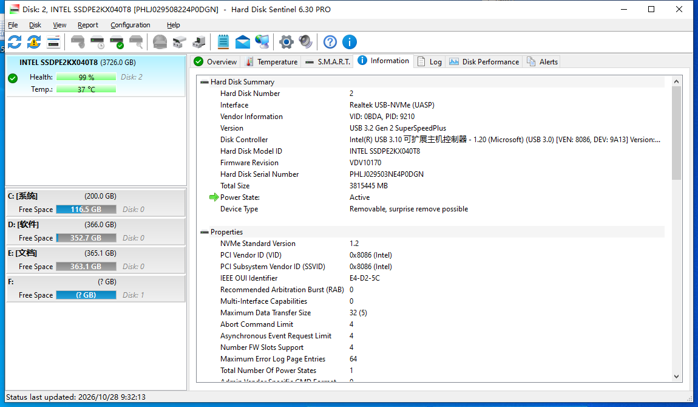
Task: Click the serial number PHLJ029503NE4P0DGN
Action: pyautogui.click(x=387, y=174)
